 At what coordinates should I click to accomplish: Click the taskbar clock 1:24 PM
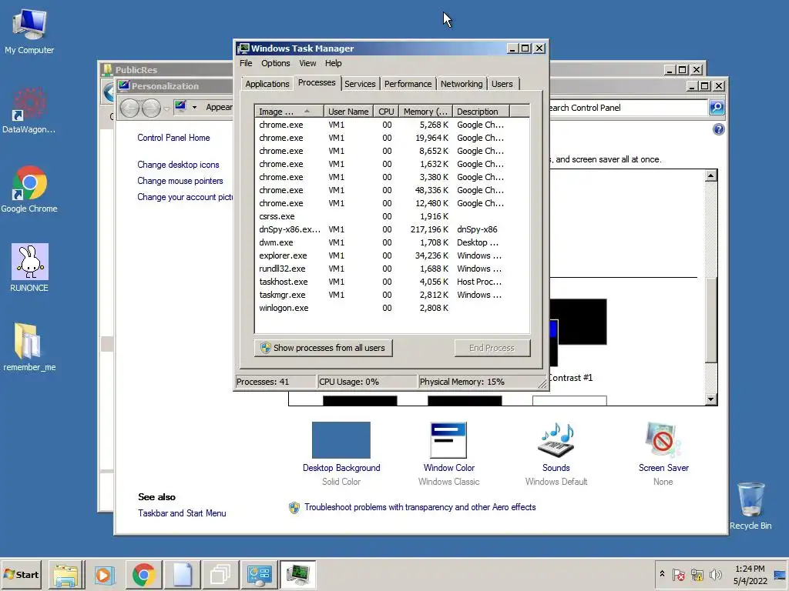pyautogui.click(x=750, y=574)
